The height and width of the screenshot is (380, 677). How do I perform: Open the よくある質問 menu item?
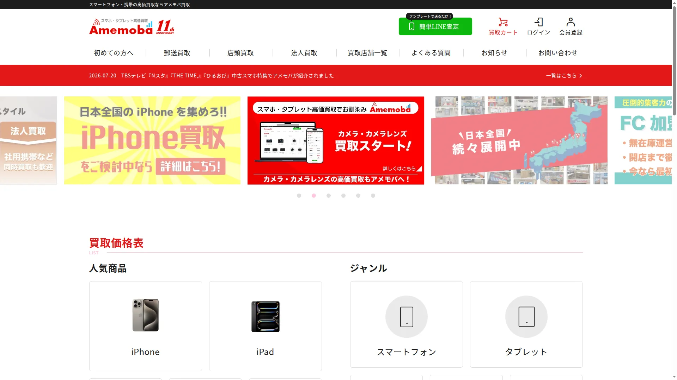[431, 53]
